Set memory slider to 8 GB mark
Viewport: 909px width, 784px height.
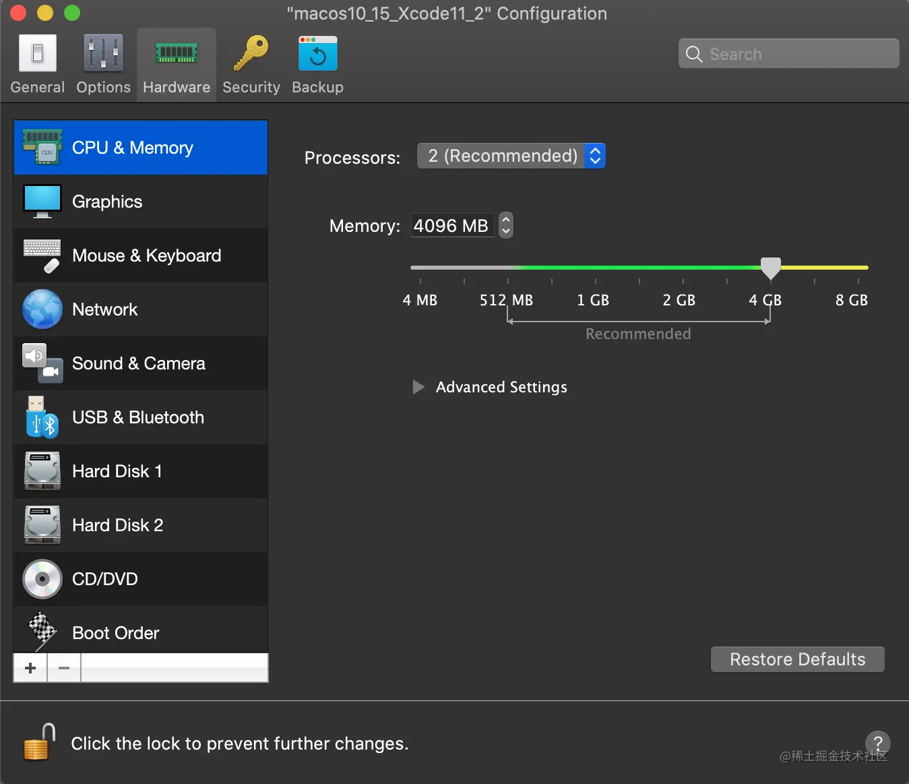(x=858, y=268)
